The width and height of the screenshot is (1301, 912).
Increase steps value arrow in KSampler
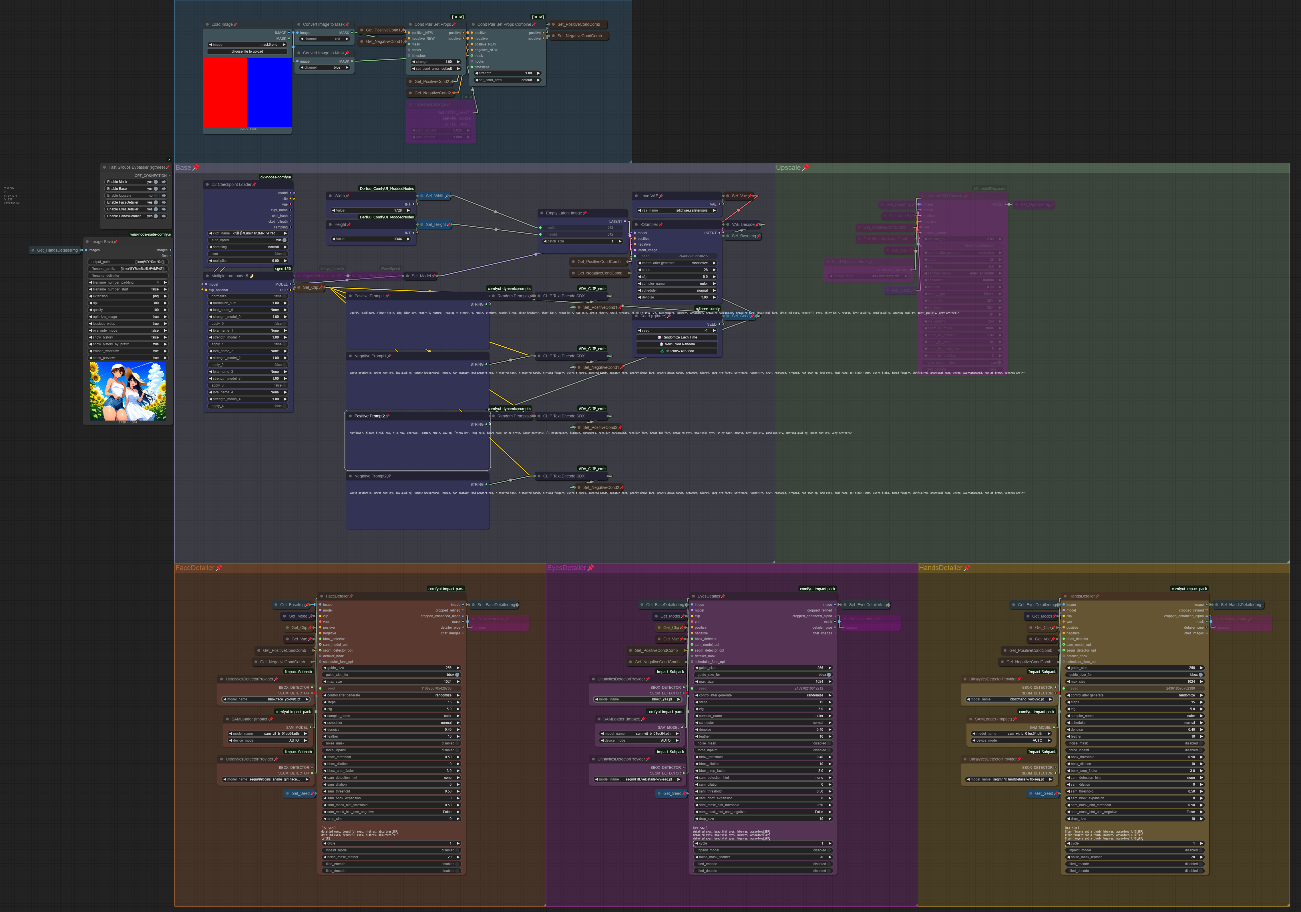click(x=715, y=270)
